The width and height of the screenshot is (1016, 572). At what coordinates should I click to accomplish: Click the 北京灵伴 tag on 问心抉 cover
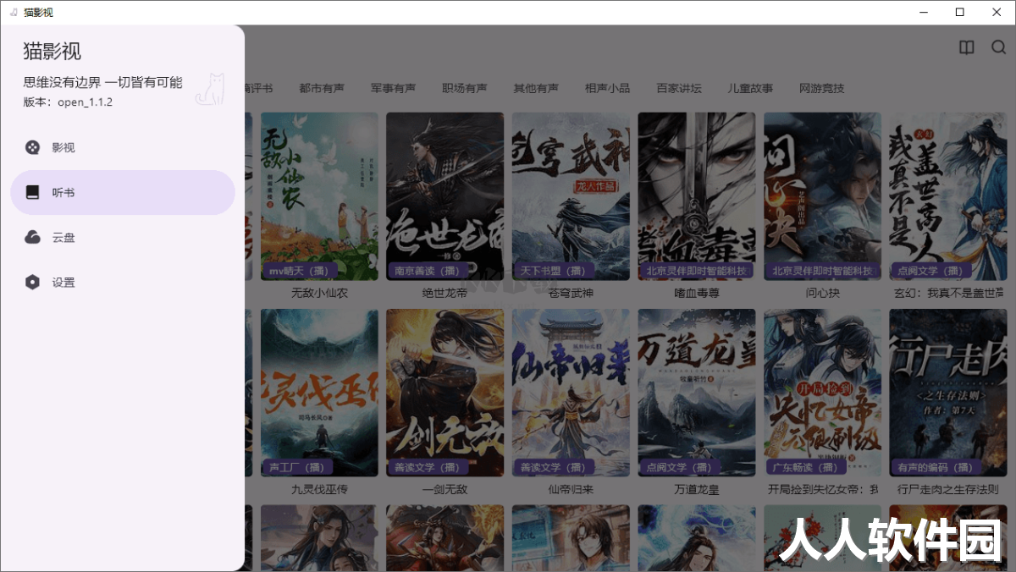click(821, 271)
